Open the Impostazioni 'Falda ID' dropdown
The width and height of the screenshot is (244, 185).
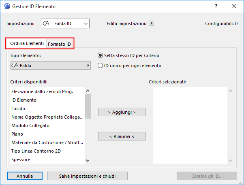[x=65, y=23]
